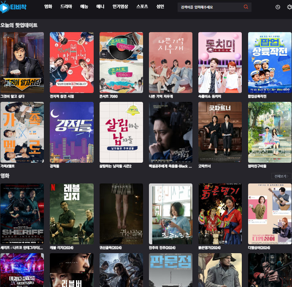Click 진주의 진주(2024) title text

[x=162, y=248]
